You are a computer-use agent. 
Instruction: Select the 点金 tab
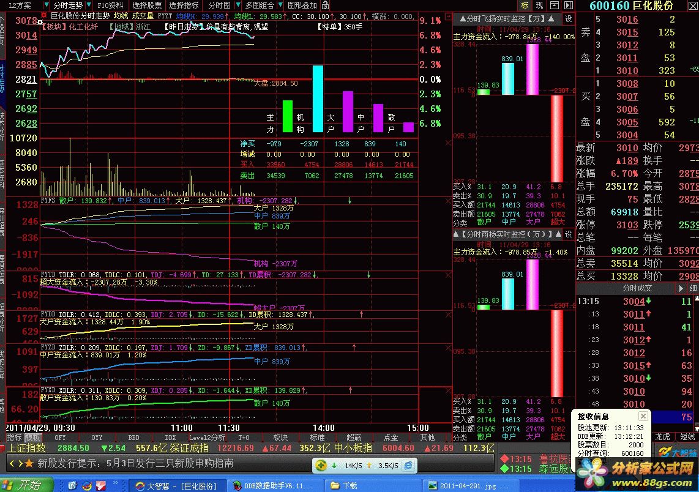click(391, 438)
